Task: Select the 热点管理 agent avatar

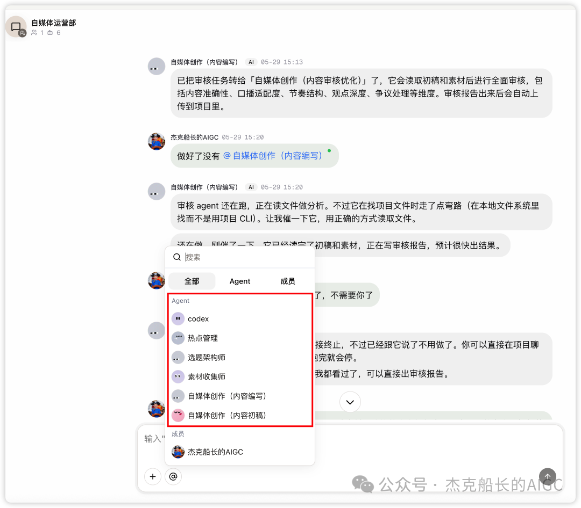Action: click(178, 338)
